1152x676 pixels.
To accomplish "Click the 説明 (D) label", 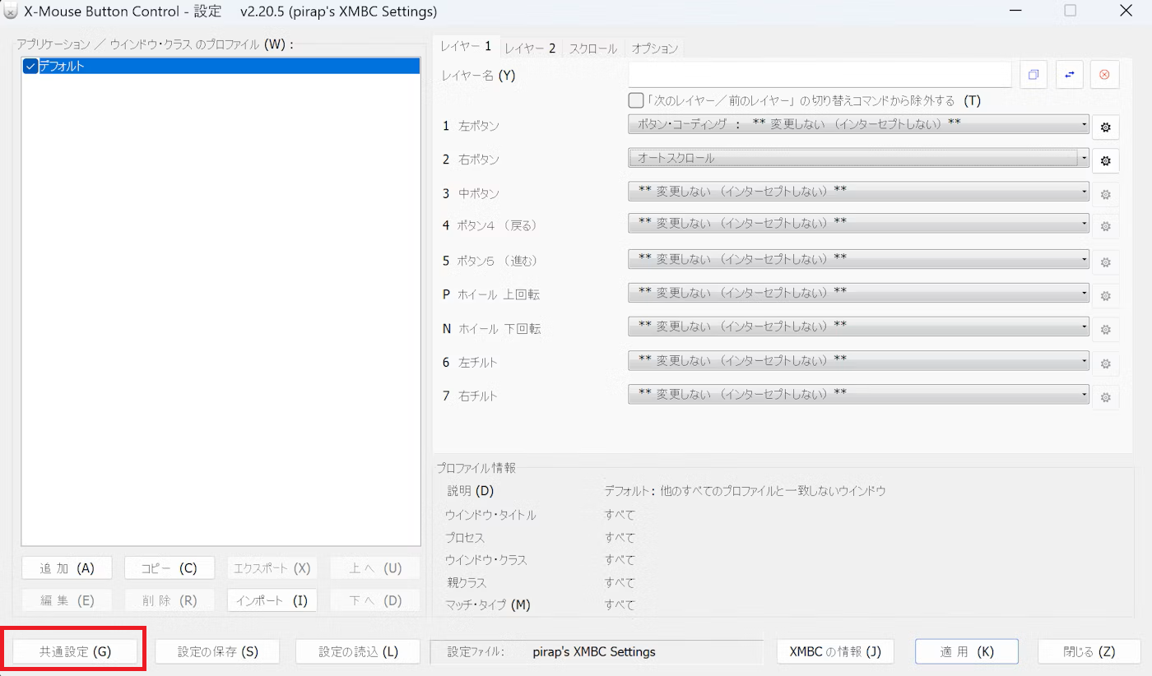I will pos(470,491).
